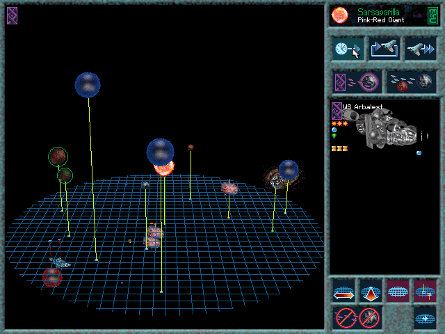The width and height of the screenshot is (445, 334).
Task: Click the three orange attack stars on Arbalest
Action: point(340,124)
